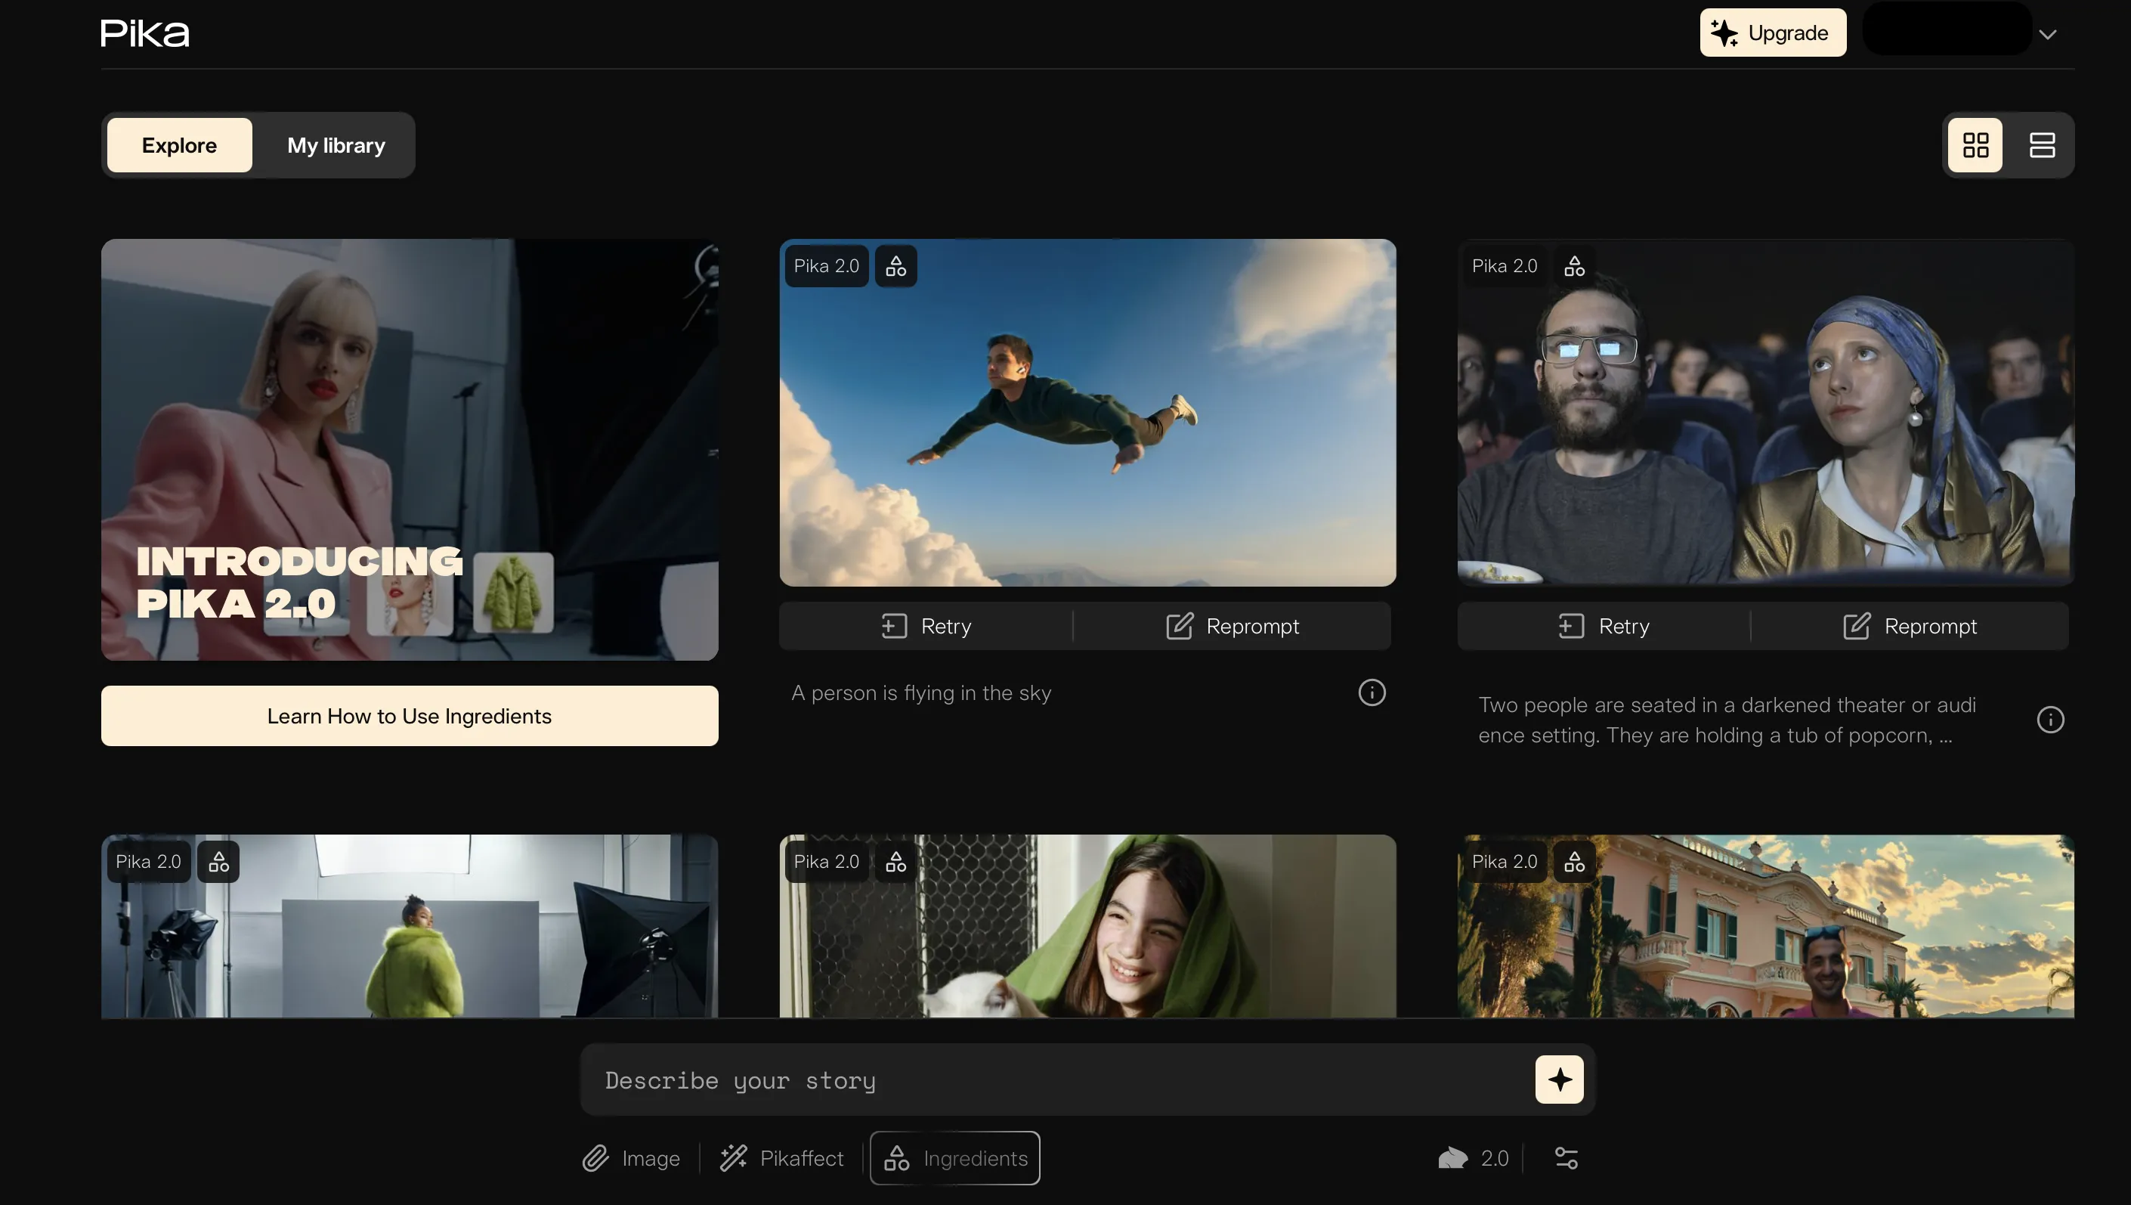Click the green coat ingredient thumbnail in promo
This screenshot has width=2131, height=1205.
tap(513, 593)
